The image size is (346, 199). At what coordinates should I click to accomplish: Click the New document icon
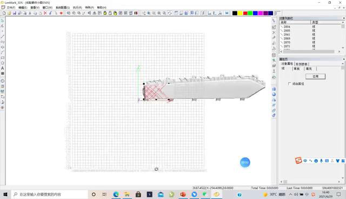coord(4,13)
